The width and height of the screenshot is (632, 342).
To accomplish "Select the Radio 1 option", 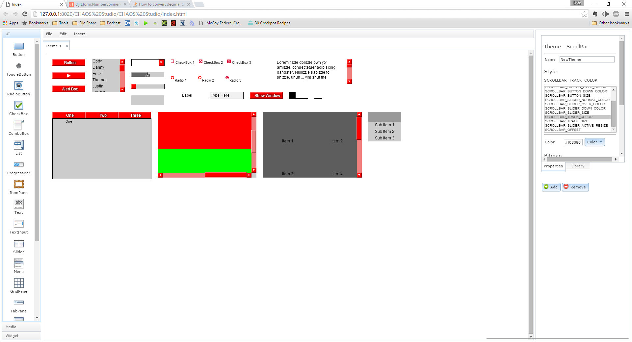I will (172, 78).
